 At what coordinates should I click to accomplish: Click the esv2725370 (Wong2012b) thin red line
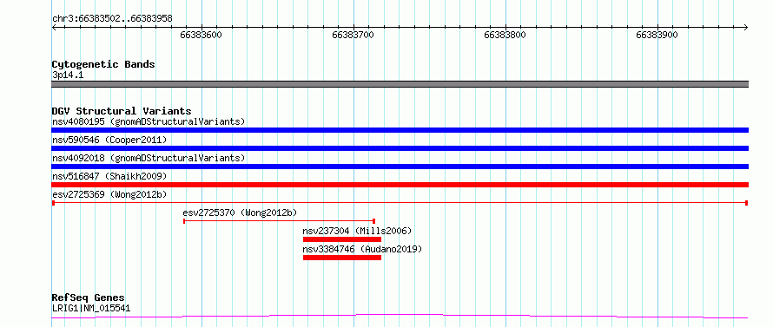coord(280,221)
